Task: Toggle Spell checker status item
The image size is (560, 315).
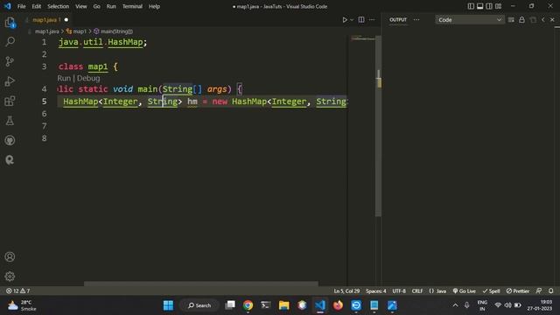Action: pyautogui.click(x=492, y=291)
